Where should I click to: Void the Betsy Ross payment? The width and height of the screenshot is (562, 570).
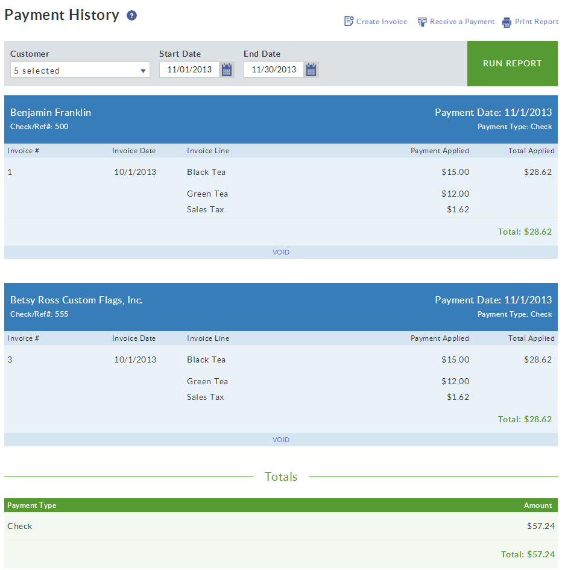click(x=281, y=439)
